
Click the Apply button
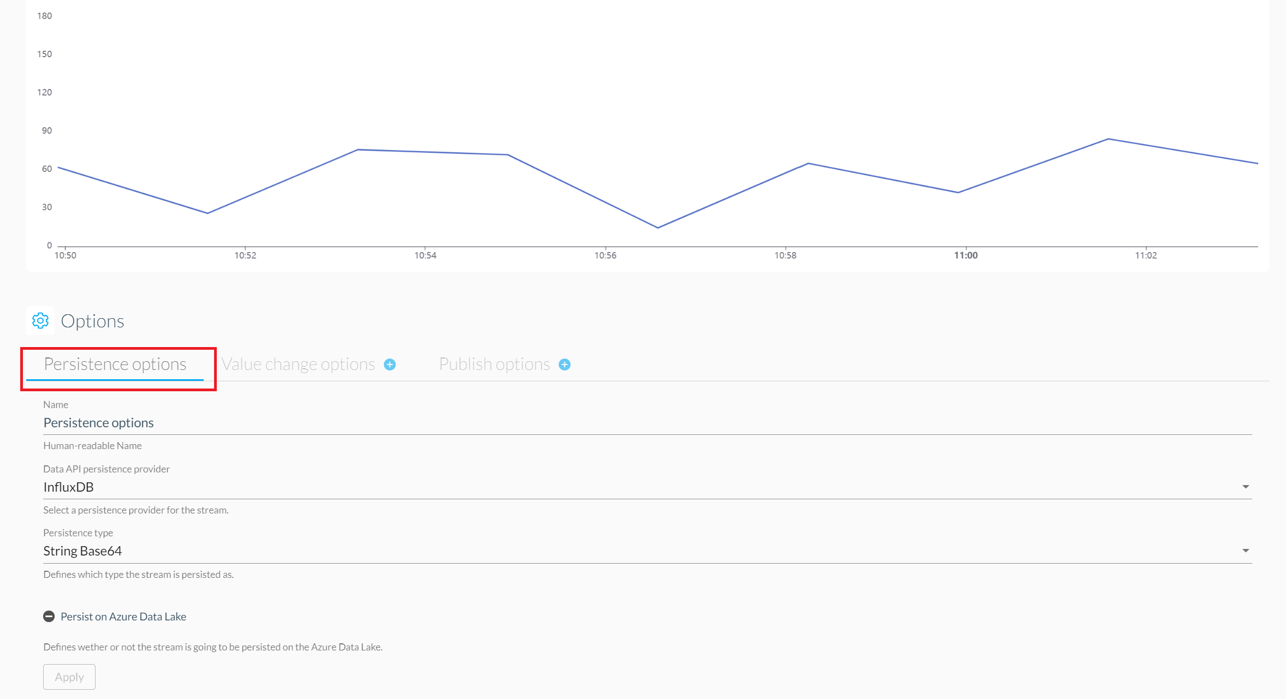coord(69,677)
